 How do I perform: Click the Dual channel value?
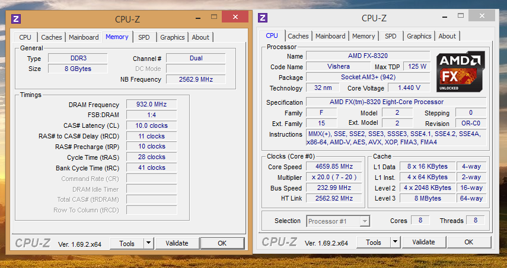[196, 59]
